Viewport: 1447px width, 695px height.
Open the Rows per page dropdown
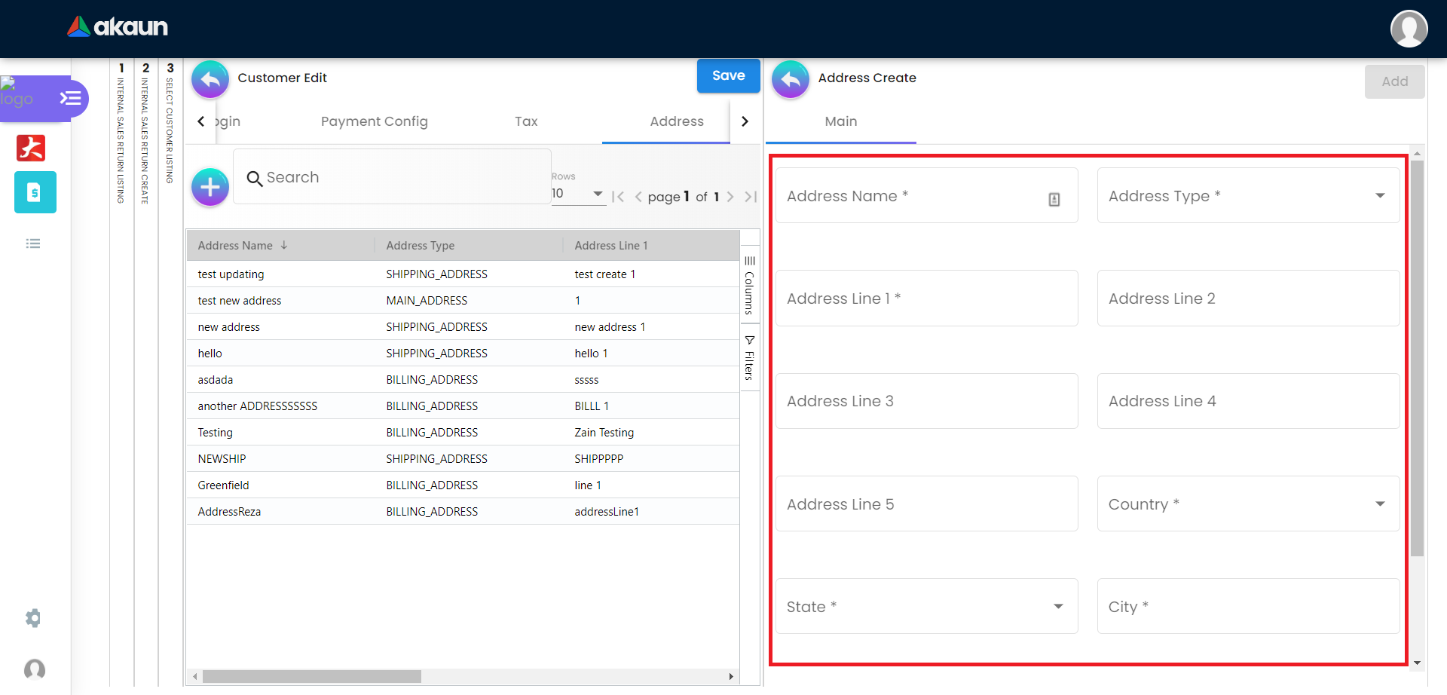pyautogui.click(x=578, y=194)
